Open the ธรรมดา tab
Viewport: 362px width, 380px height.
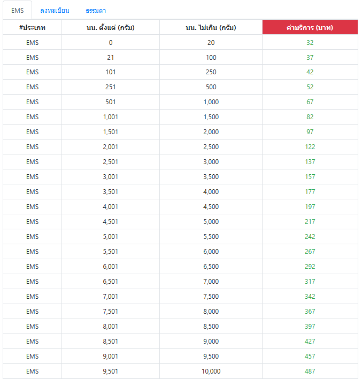pos(96,11)
